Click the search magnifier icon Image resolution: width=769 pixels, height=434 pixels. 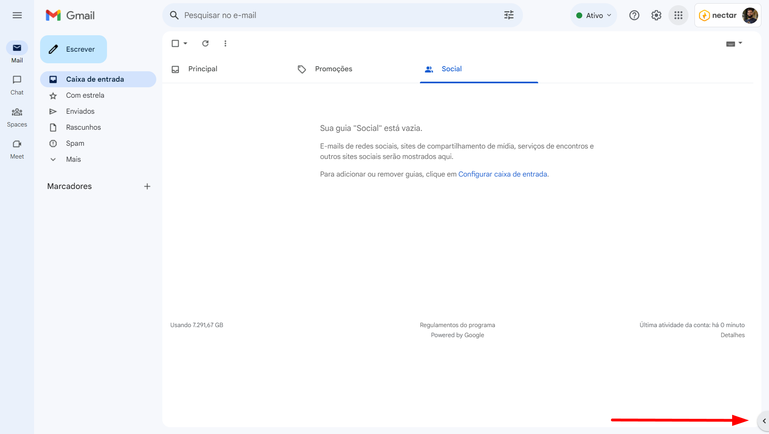click(174, 15)
